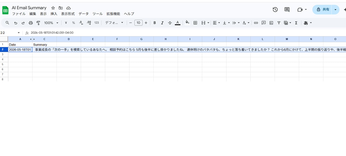The width and height of the screenshot is (346, 156).
Task: Click the 共有 share button
Action: 322,10
